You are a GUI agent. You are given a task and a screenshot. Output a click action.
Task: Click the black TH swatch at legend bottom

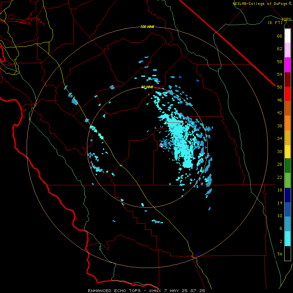(x=287, y=253)
